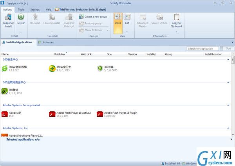Sort by Publisher column header
235x166 pixels.
[60, 54]
